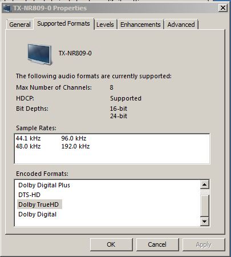Go to the Enhancements tab
Image resolution: width=231 pixels, height=257 pixels.
tap(140, 25)
